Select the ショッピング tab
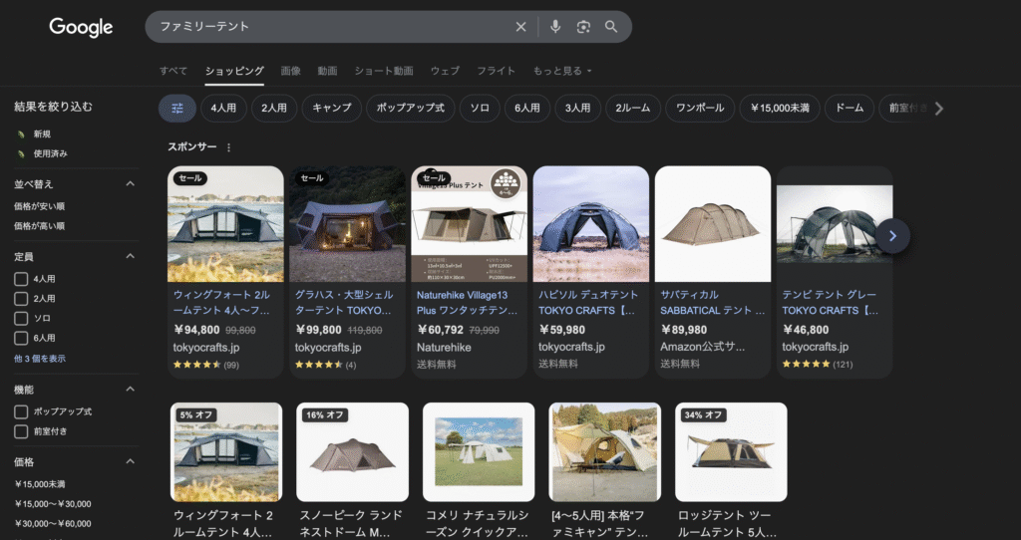 pos(234,71)
